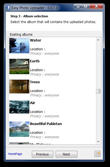Click the Facebook app icon in title bar
The width and height of the screenshot is (110, 167).
8,8
